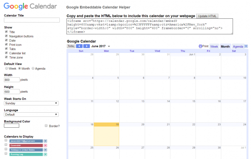Open the calendar list dropdown beside Agenda

(x=246, y=46)
